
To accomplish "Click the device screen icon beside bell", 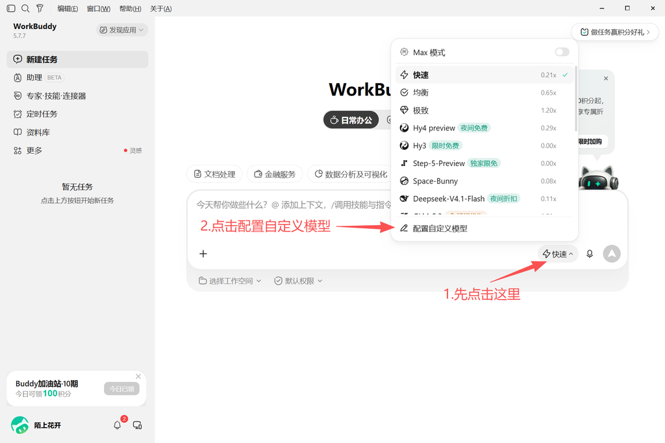I will click(x=138, y=425).
